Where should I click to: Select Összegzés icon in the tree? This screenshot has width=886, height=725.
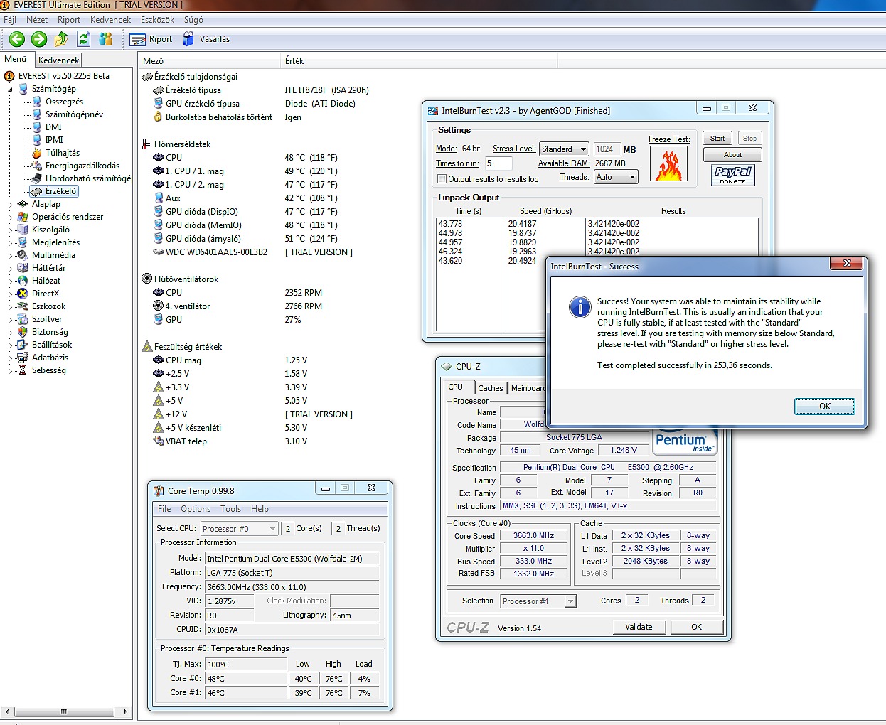(x=37, y=102)
